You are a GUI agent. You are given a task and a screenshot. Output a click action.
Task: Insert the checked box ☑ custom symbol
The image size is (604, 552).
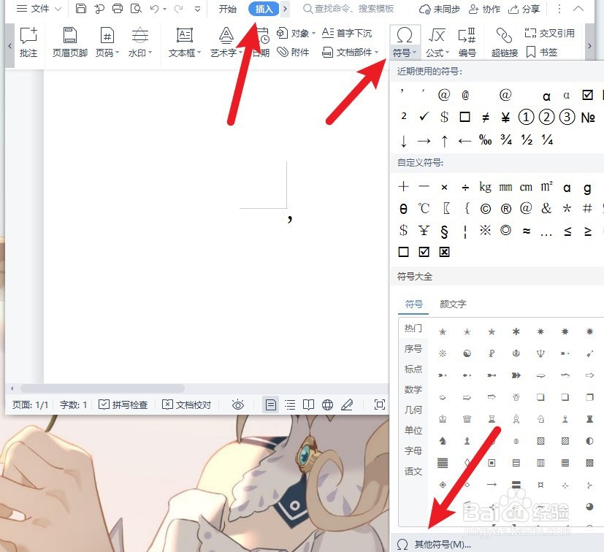click(x=424, y=252)
